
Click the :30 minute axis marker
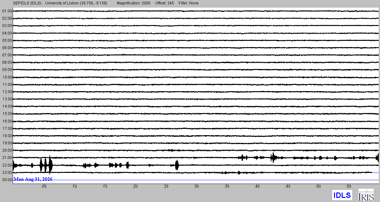point(196,186)
